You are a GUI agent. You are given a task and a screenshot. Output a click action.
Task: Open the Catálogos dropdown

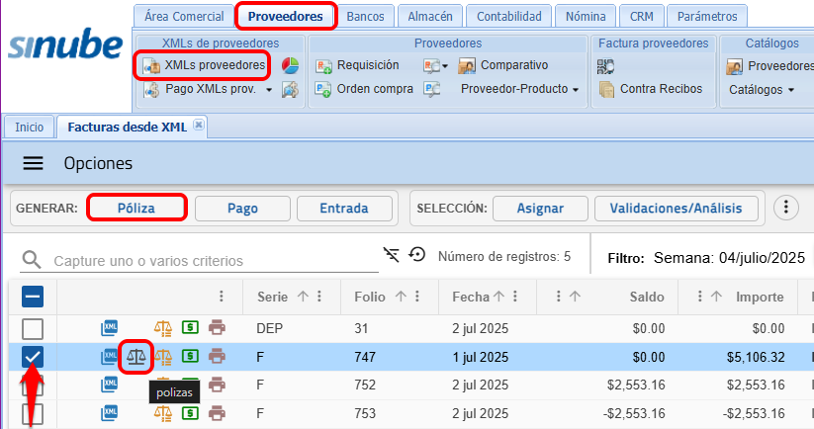[x=762, y=90]
